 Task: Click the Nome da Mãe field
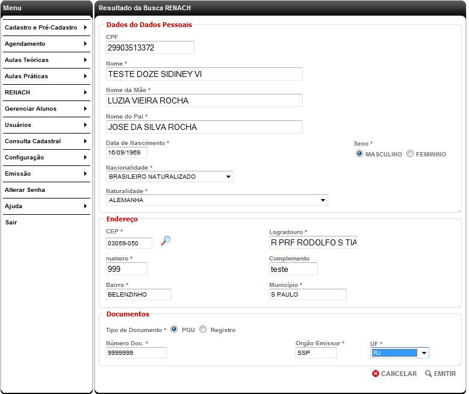pos(204,100)
